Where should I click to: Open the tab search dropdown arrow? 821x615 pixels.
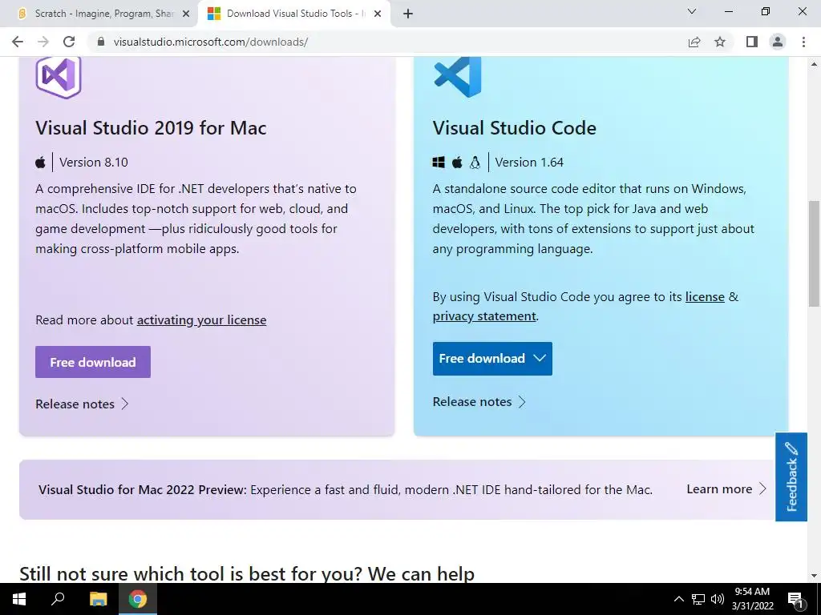click(692, 11)
